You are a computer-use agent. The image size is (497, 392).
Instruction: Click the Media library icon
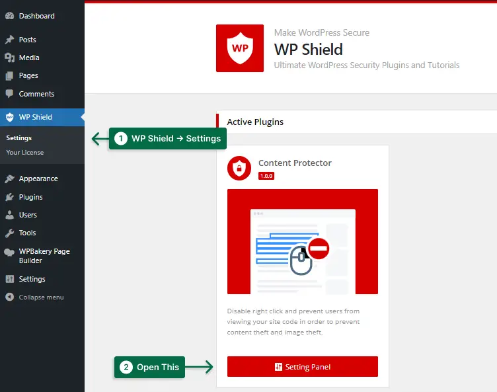click(9, 58)
